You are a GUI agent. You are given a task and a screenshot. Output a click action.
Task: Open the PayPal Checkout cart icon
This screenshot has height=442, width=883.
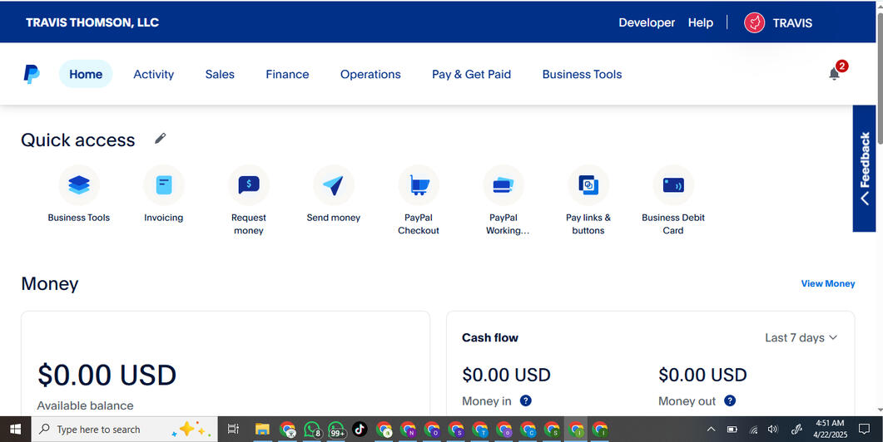click(x=419, y=185)
